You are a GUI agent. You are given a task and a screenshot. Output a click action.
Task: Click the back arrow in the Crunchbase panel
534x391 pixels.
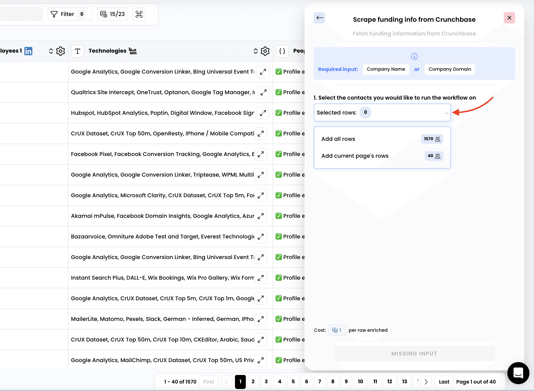tap(320, 18)
